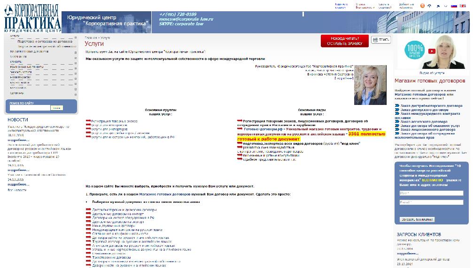Expand the Клиенты menu section
The image size is (473, 268).
pyautogui.click(x=76, y=63)
